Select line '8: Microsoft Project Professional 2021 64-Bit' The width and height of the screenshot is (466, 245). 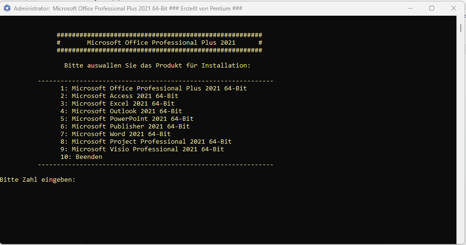coord(146,142)
